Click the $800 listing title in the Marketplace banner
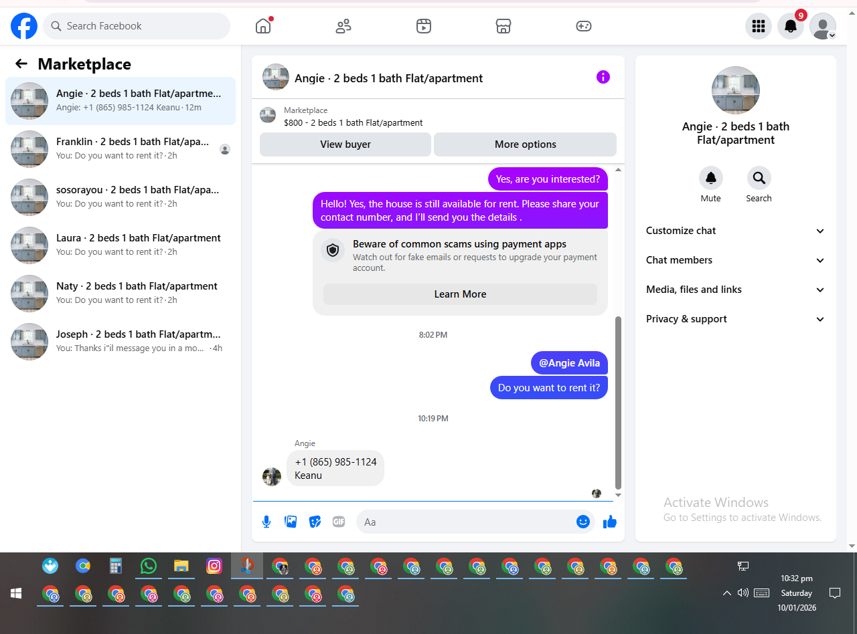 click(x=354, y=122)
